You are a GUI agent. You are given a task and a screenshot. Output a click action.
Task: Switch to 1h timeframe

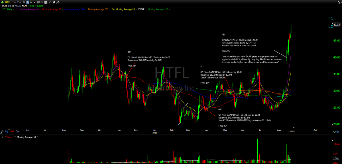click(24, 2)
